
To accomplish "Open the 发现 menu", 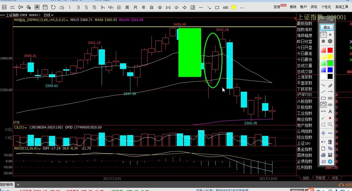I will point(277,7).
